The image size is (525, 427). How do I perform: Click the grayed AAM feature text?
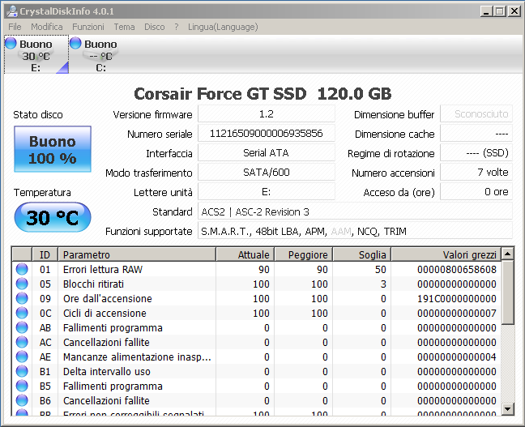click(341, 232)
